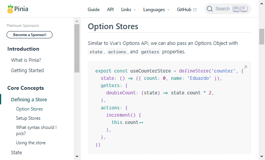Click sidebar scrollbar down arrow
Image resolution: width=265 pixels, height=160 pixels.
click(x=77, y=157)
